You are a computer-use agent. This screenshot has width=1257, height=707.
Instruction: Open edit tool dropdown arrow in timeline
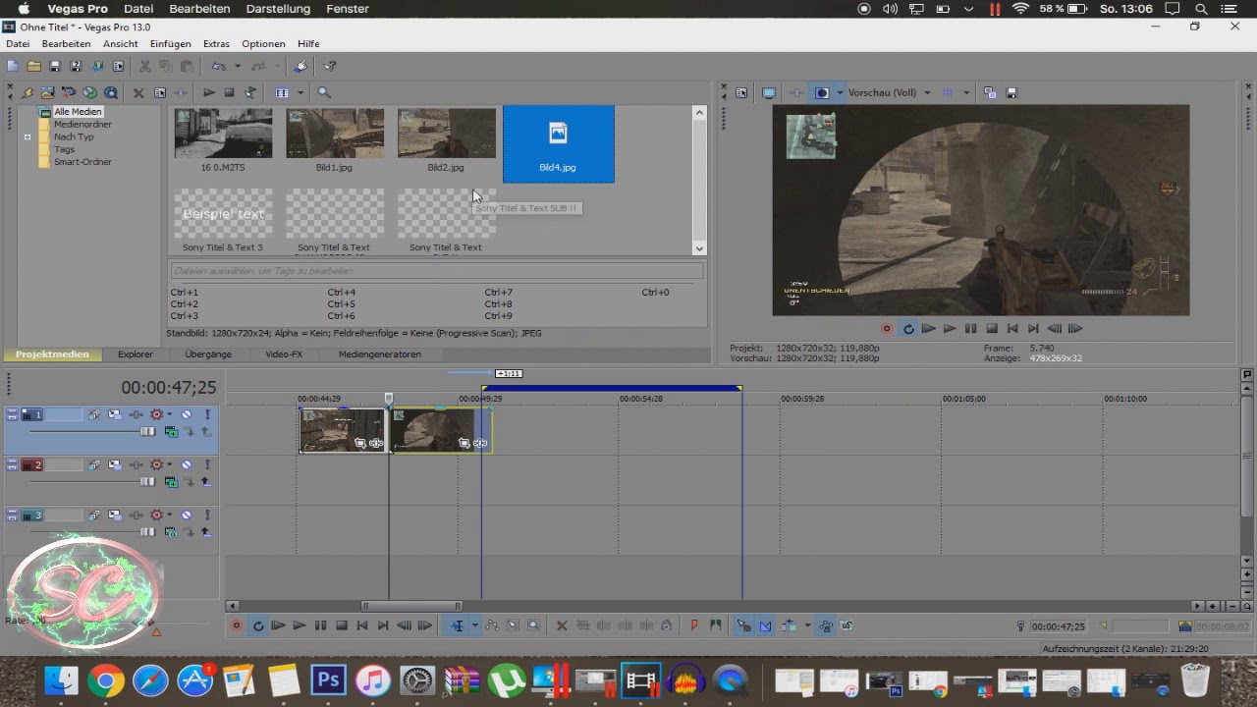click(474, 625)
